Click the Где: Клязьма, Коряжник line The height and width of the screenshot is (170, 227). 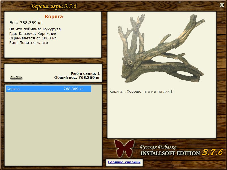(x=33, y=34)
